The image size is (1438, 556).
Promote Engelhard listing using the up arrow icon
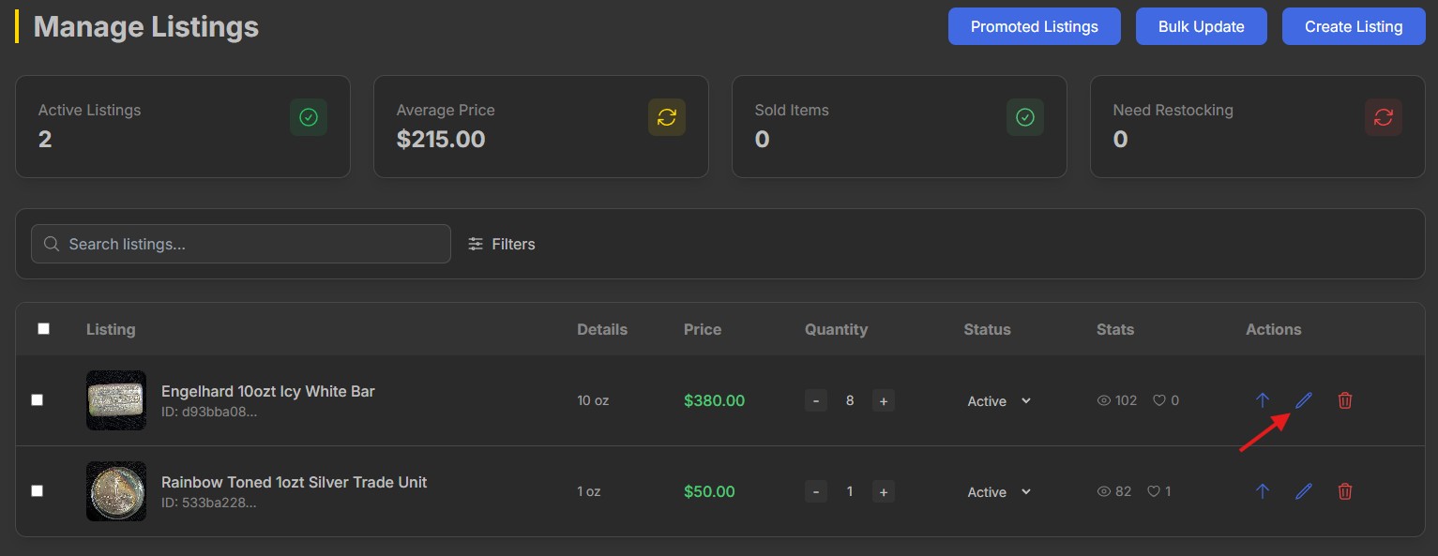pos(1263,400)
